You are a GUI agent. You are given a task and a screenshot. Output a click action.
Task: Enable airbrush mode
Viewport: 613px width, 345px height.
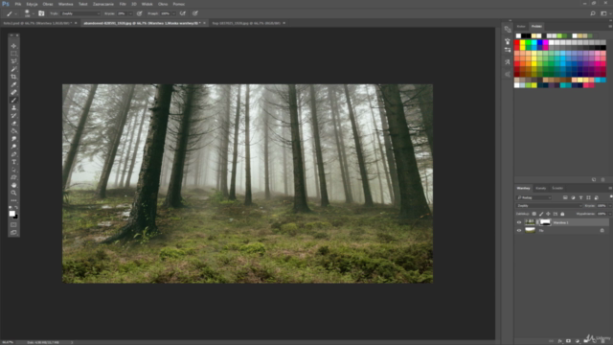[183, 13]
